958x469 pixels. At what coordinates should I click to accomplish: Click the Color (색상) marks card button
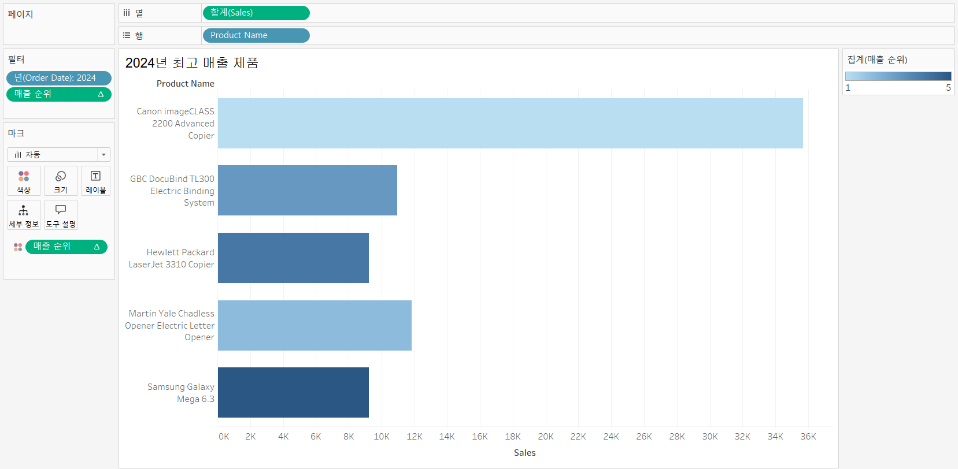[x=24, y=181]
